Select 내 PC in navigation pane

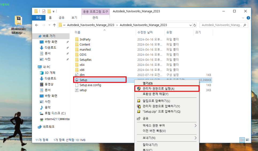[x=44, y=67]
